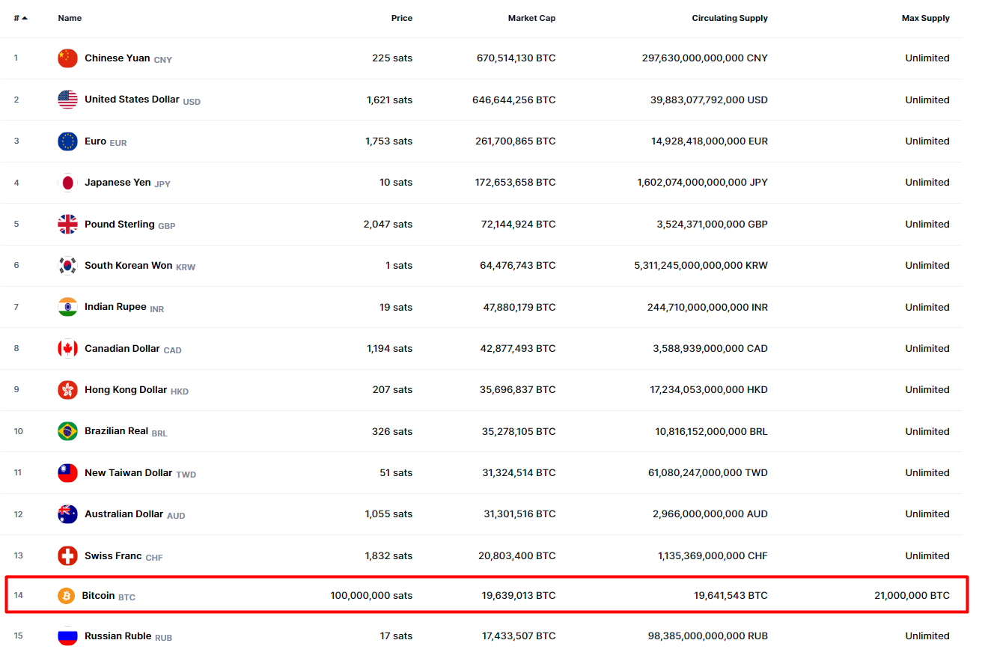Click the KRW ticker symbol
Image resolution: width=985 pixels, height=652 pixels.
pos(186,267)
